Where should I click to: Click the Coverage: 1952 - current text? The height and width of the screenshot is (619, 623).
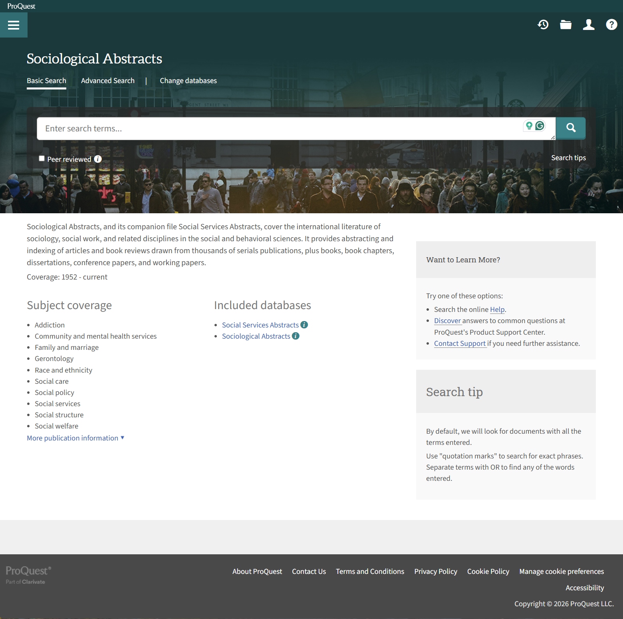[67, 277]
